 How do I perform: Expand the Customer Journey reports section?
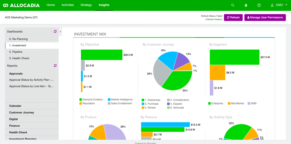point(32,112)
